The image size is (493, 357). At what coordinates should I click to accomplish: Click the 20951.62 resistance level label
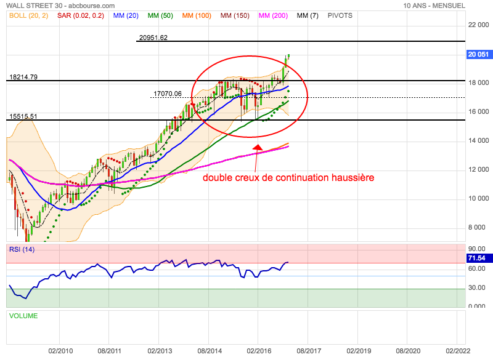pyautogui.click(x=153, y=38)
